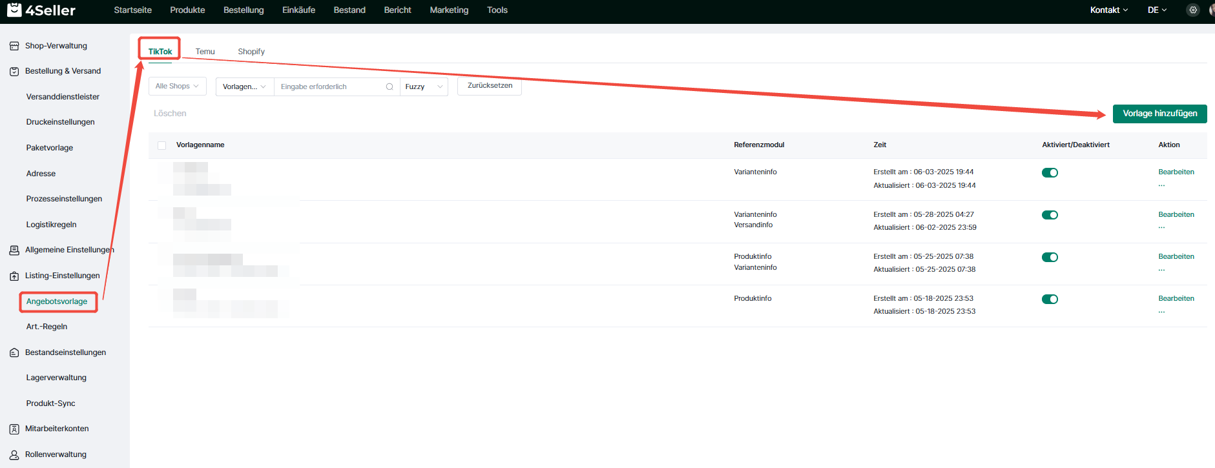This screenshot has width=1215, height=468.
Task: Open the Einkäufe menu
Action: click(298, 10)
